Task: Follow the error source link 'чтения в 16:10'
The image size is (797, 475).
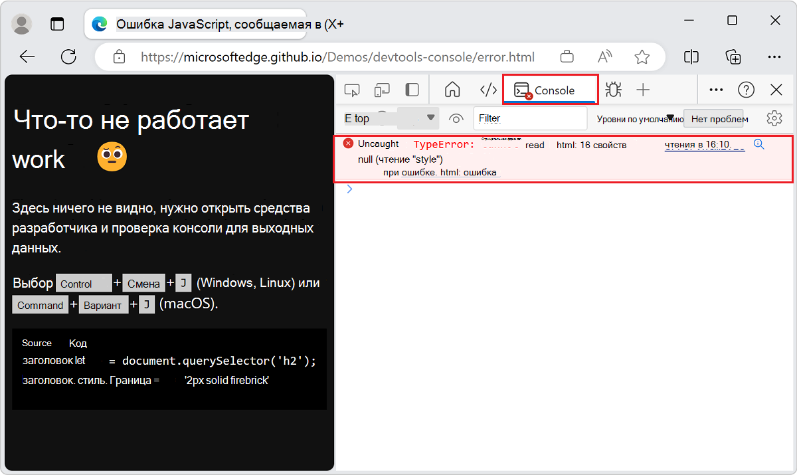Action: [x=704, y=144]
